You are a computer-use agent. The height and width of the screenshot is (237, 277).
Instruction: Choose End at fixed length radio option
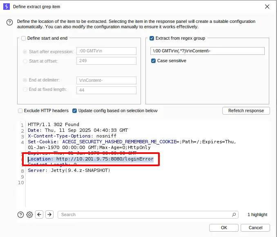[x=25, y=90]
